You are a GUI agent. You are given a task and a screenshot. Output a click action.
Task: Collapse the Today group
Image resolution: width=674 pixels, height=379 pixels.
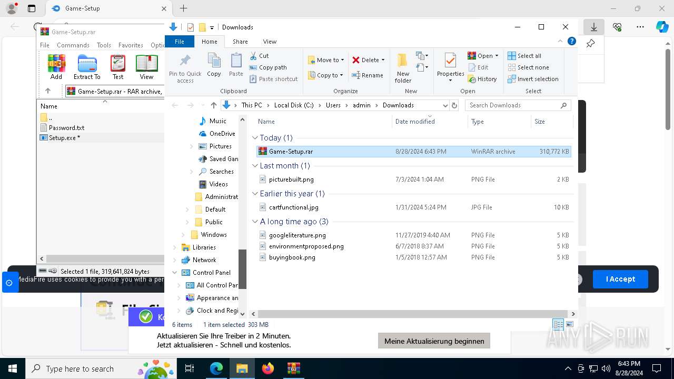[x=255, y=138]
